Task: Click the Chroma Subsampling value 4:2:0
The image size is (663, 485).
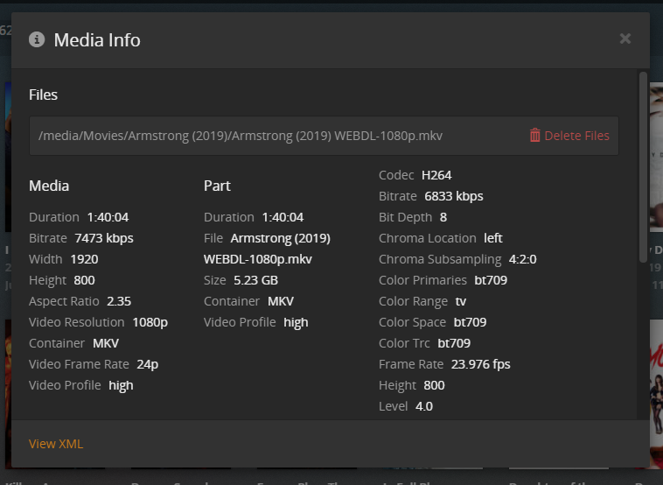Action: click(522, 259)
